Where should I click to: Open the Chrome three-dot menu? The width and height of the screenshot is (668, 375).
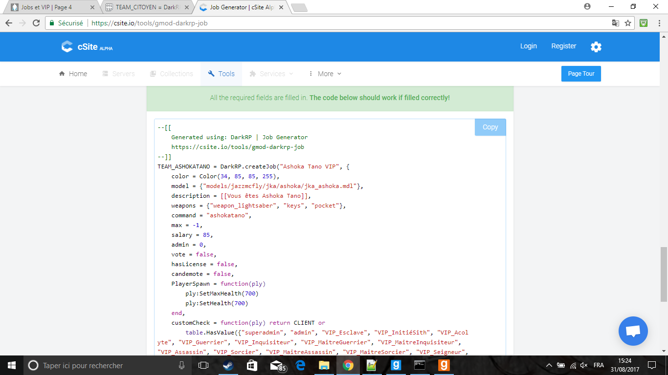pyautogui.click(x=659, y=23)
